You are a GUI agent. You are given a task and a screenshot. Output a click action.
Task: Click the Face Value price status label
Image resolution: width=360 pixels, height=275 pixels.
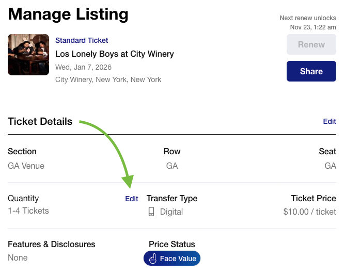(x=178, y=258)
